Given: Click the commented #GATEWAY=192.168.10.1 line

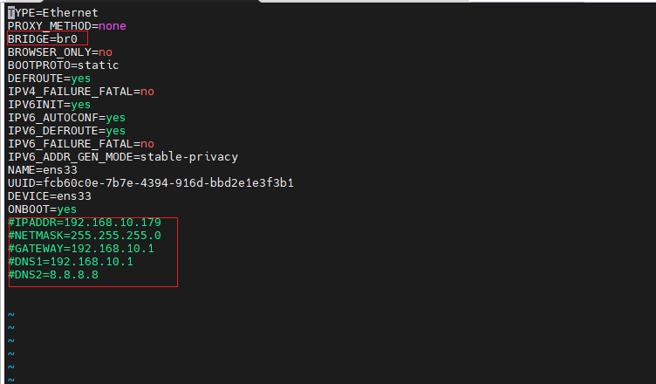Looking at the screenshot, I should pyautogui.click(x=81, y=249).
